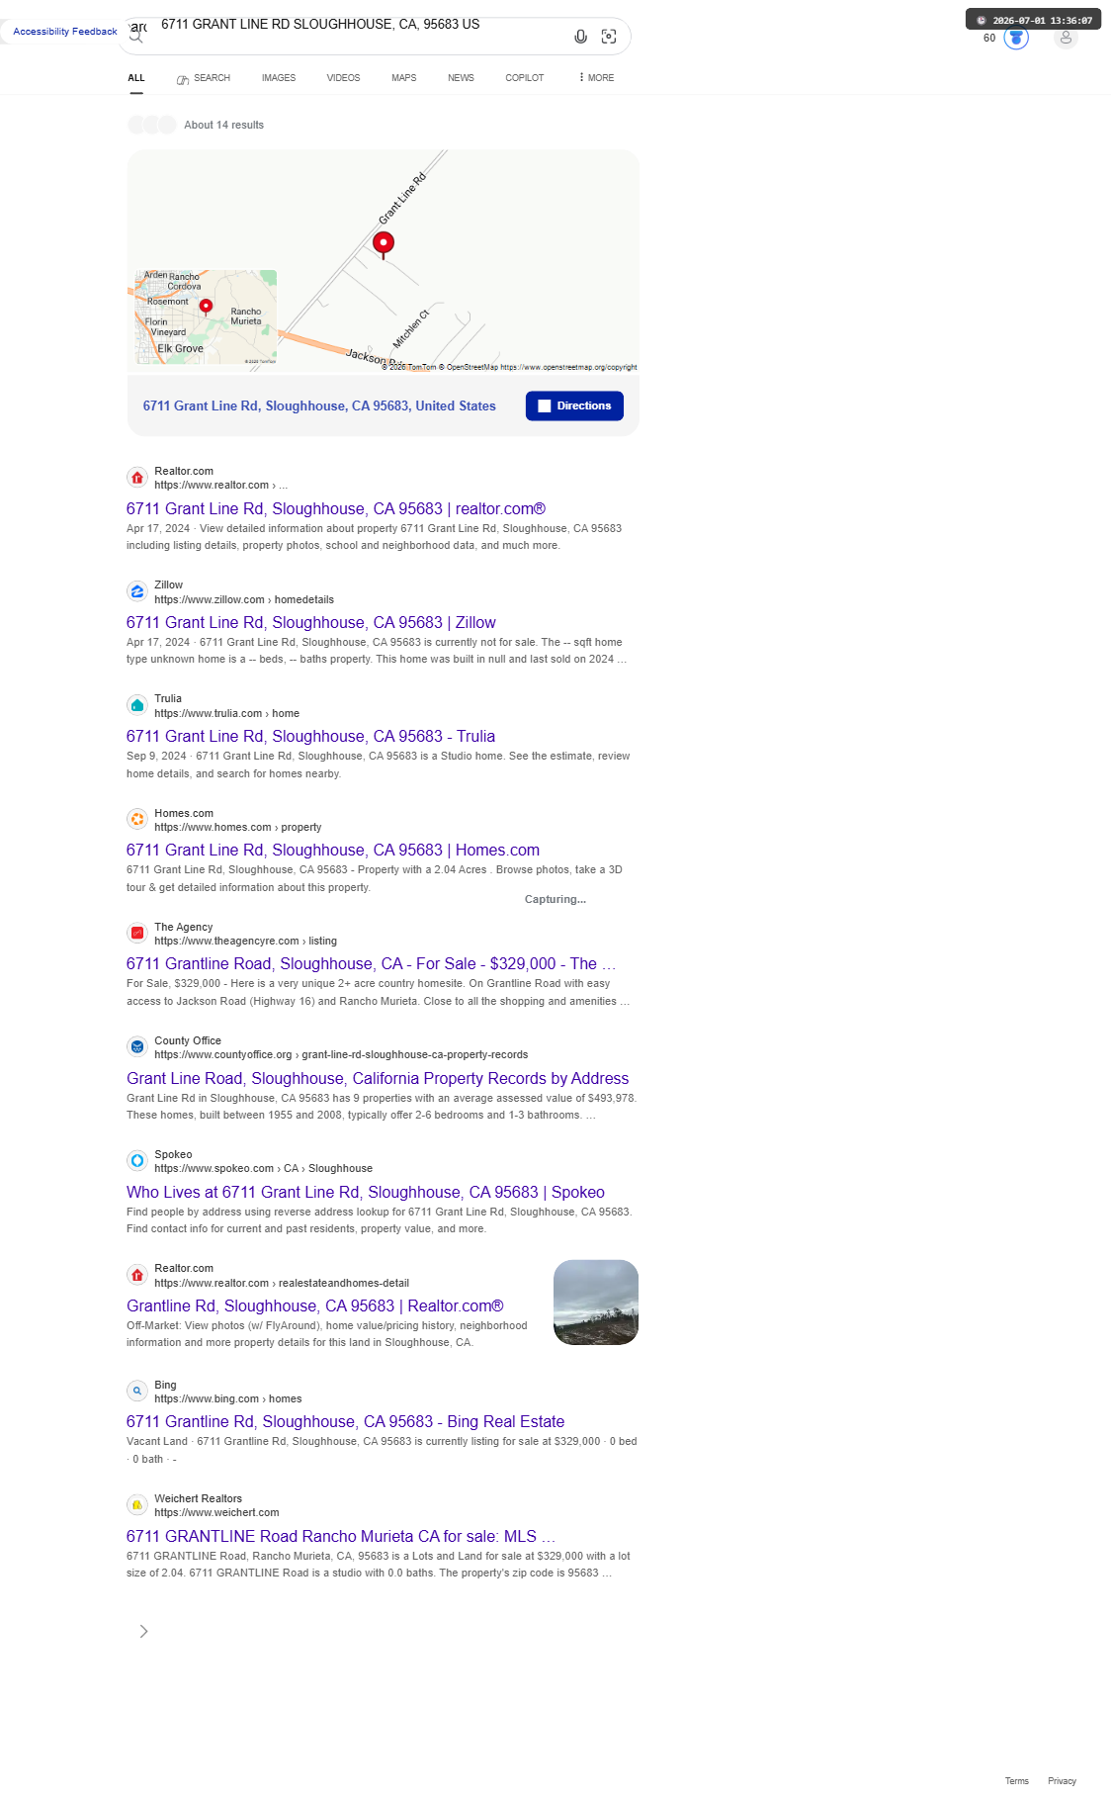Open Grantline Rd Realtor.com® land result
This screenshot has height=1800, width=1111.
pos(315,1306)
